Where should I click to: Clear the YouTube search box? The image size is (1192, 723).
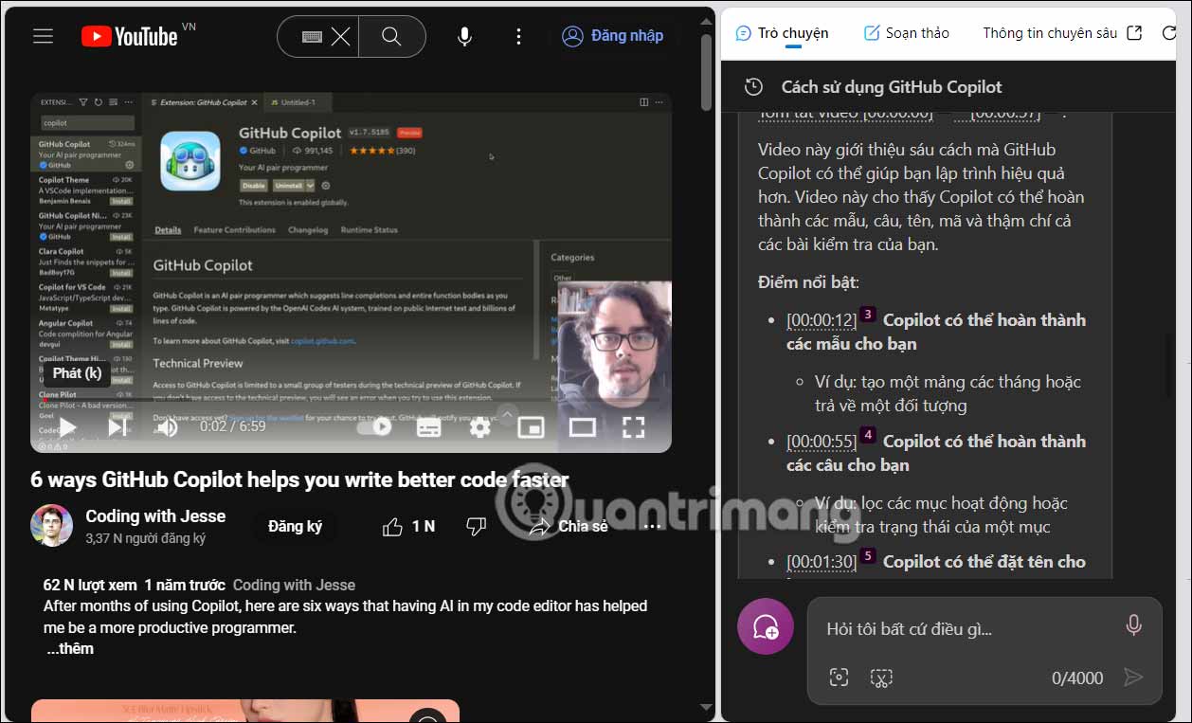(340, 37)
